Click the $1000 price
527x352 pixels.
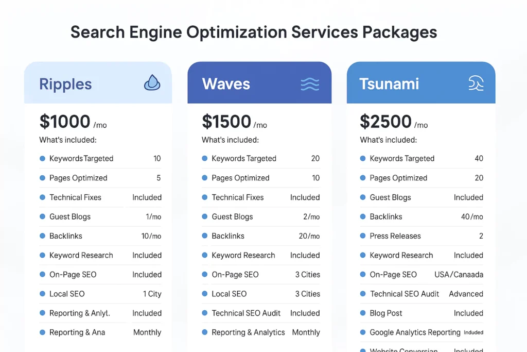65,122
